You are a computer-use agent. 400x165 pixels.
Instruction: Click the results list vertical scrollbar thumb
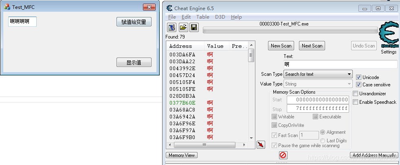251,56
